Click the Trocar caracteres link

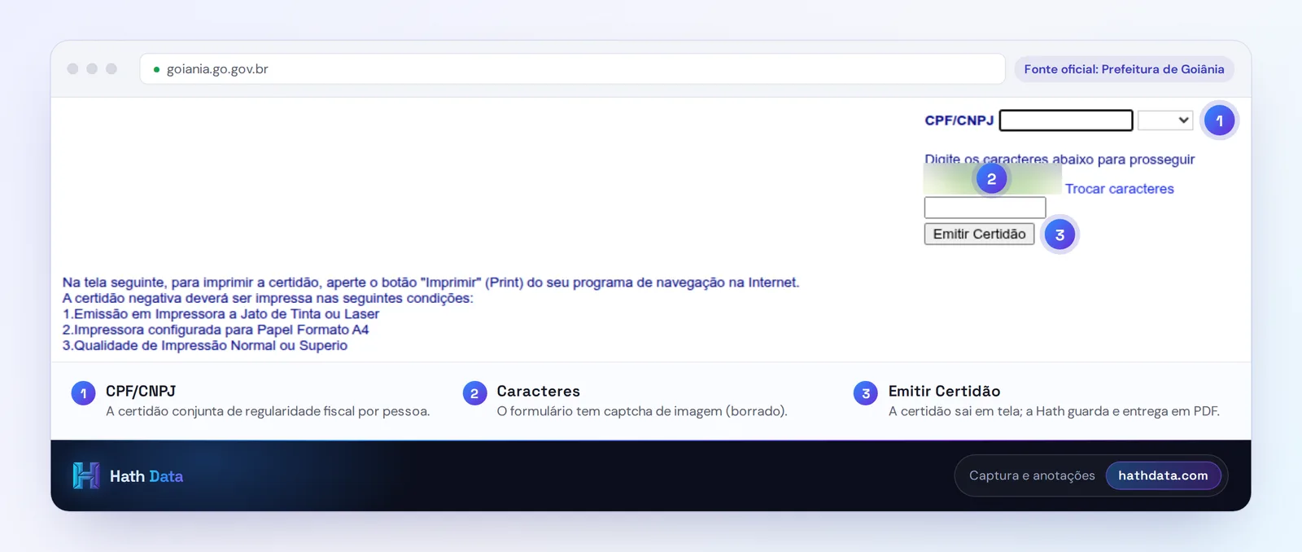coord(1119,189)
